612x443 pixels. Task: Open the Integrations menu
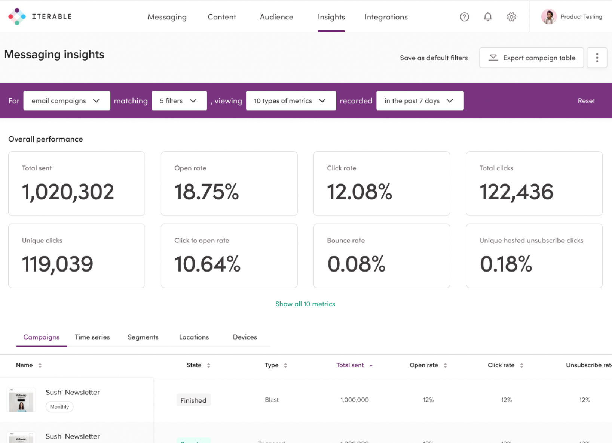(x=386, y=17)
